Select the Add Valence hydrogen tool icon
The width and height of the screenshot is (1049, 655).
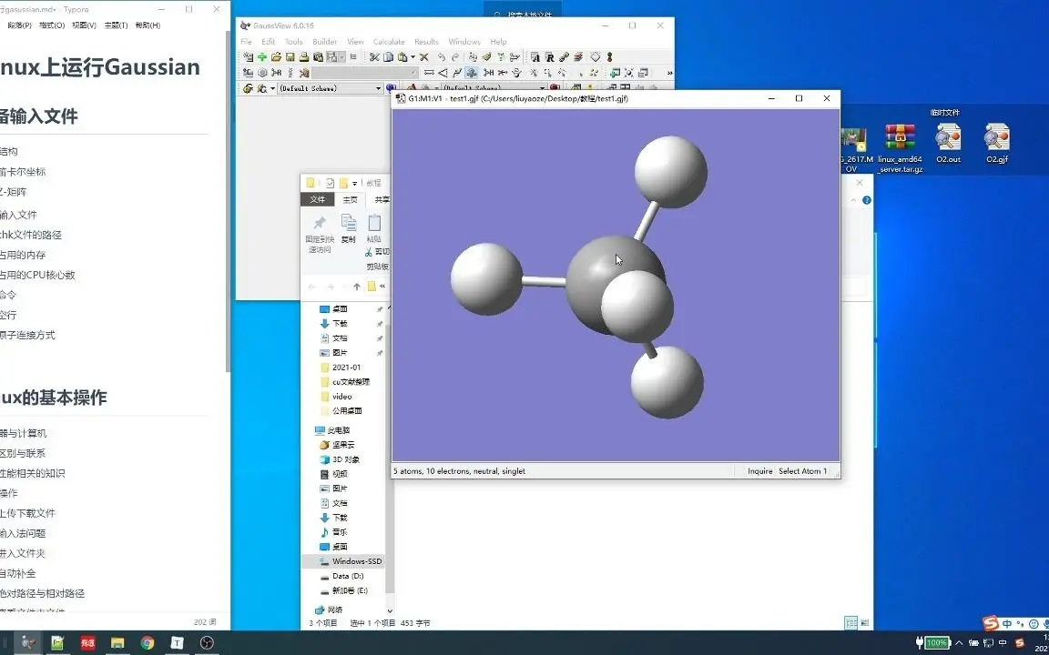pos(488,73)
